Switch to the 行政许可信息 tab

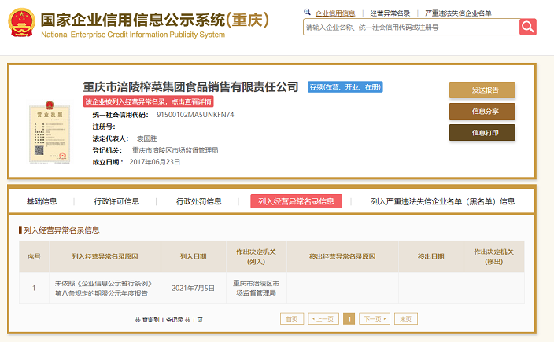[x=116, y=201]
